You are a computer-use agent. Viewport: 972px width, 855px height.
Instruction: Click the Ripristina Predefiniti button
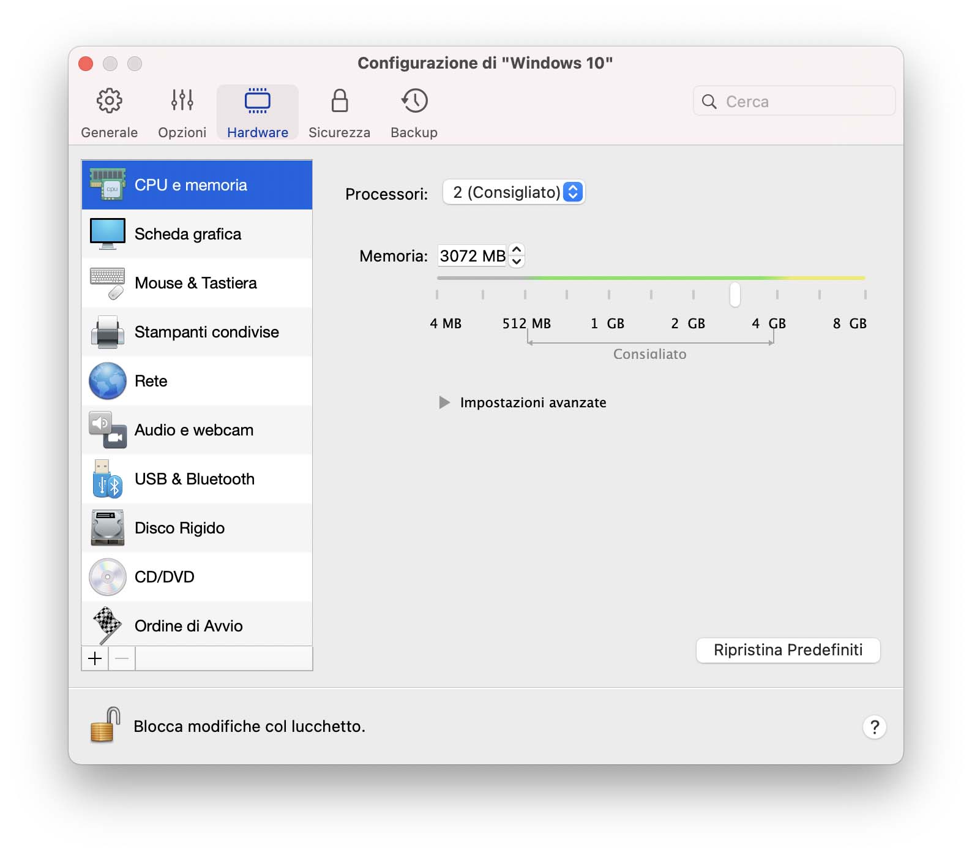click(788, 650)
